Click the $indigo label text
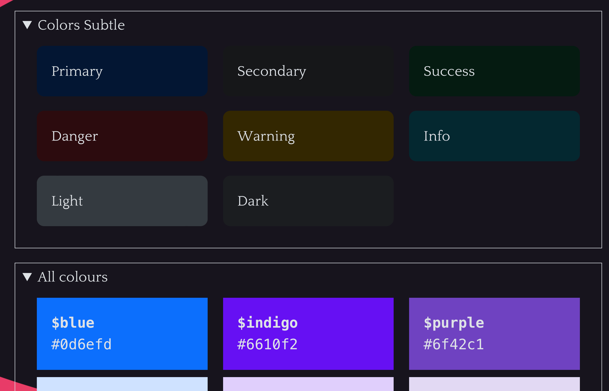 coord(267,323)
